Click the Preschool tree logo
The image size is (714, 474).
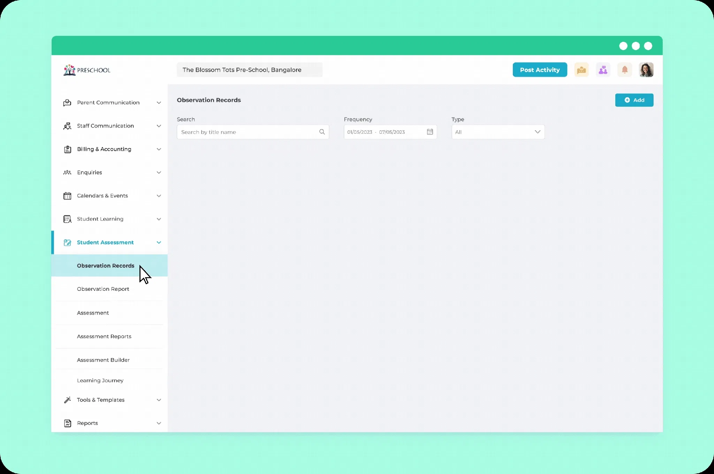(x=69, y=70)
